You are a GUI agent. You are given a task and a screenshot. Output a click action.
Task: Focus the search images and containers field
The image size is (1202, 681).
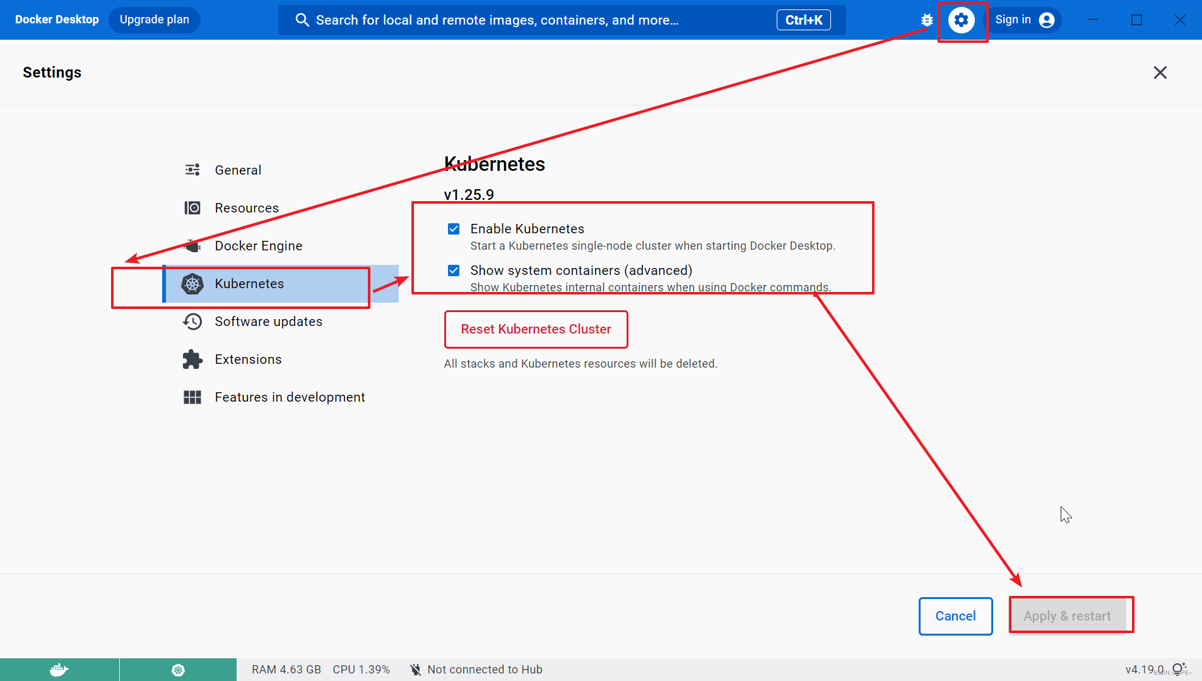(562, 20)
